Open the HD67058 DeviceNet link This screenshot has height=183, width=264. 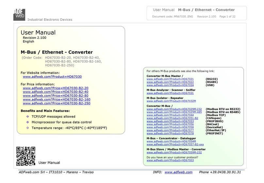(170, 127)
